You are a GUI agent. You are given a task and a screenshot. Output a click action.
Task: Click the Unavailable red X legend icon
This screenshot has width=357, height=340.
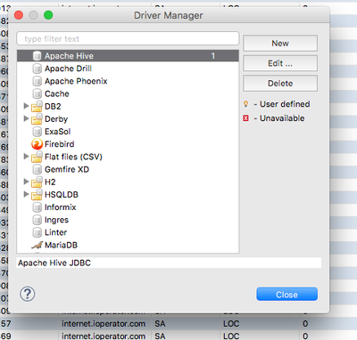(x=245, y=118)
